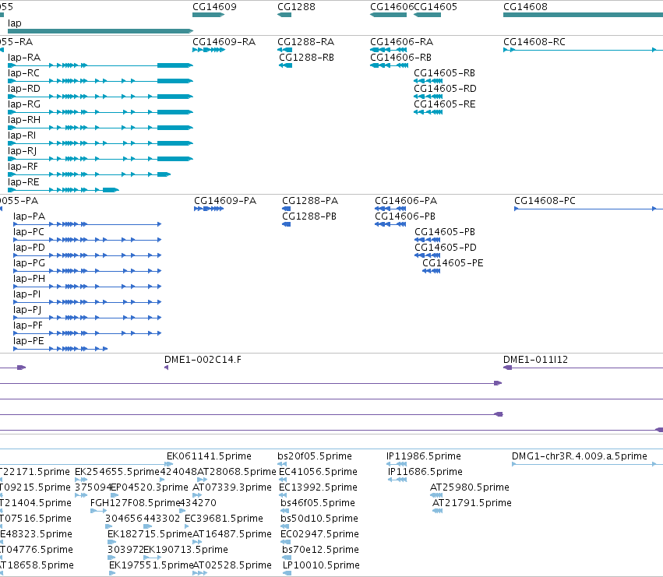663x577 pixels.
Task: Click the CG14605-RB transcript label
Action: pos(444,73)
